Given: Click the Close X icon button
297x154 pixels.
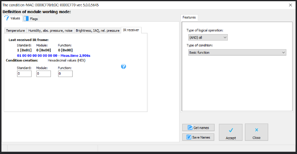Looking at the screenshot, I should [256, 132].
